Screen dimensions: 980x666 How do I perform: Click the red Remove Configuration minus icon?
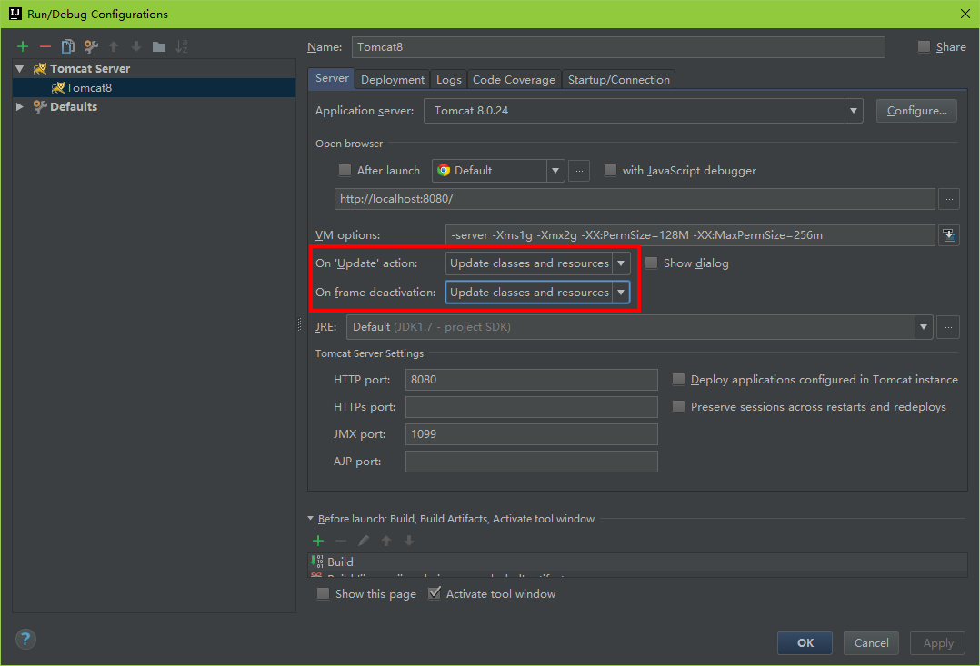(x=45, y=46)
